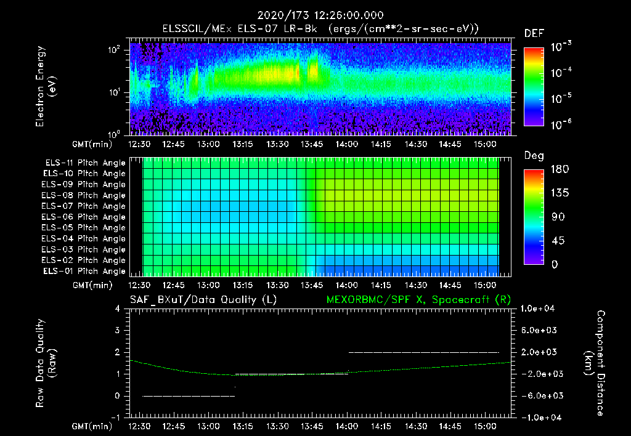Click the 13:15 time tick under spectrogram
The image size is (631, 436).
tap(243, 144)
